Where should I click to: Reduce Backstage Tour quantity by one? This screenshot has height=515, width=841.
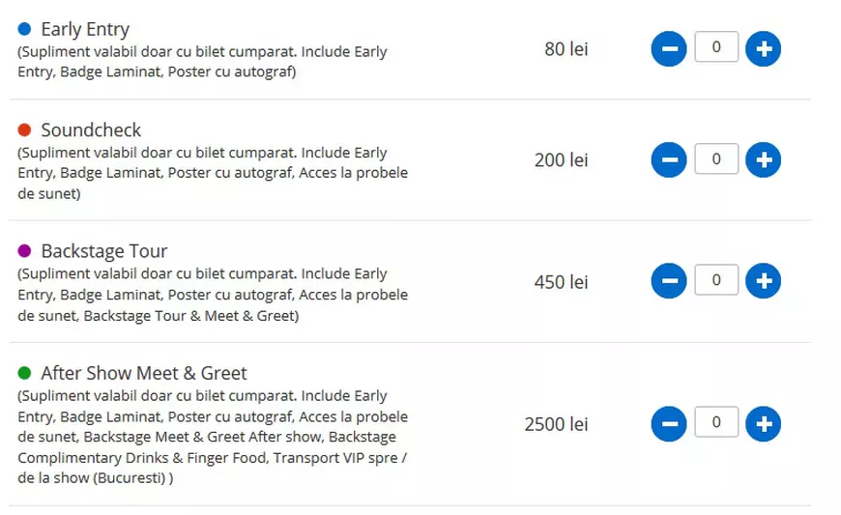669,281
